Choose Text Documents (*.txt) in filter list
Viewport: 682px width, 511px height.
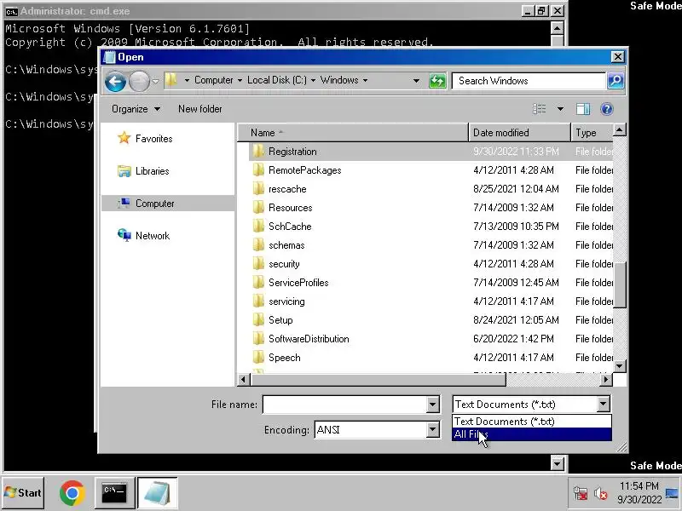[531, 421]
